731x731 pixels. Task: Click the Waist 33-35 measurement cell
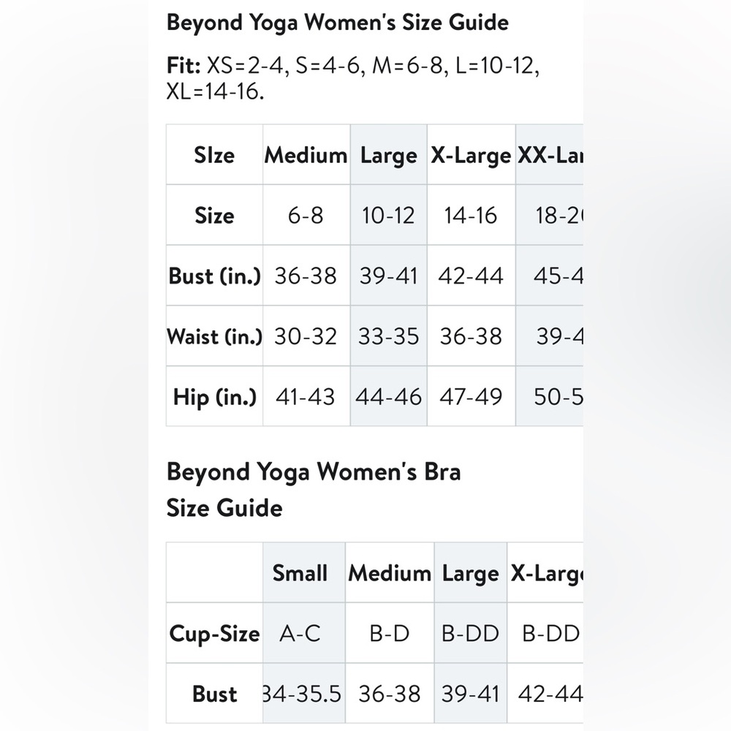388,336
